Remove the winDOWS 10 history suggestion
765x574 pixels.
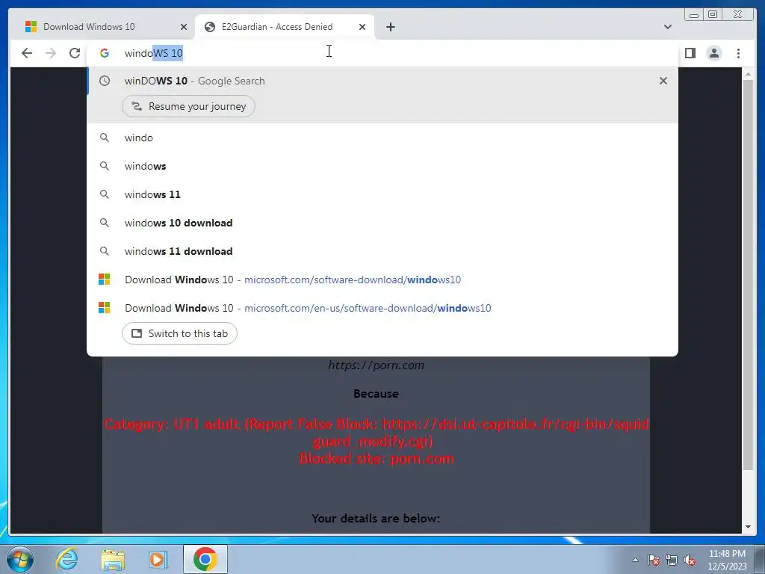pos(663,81)
